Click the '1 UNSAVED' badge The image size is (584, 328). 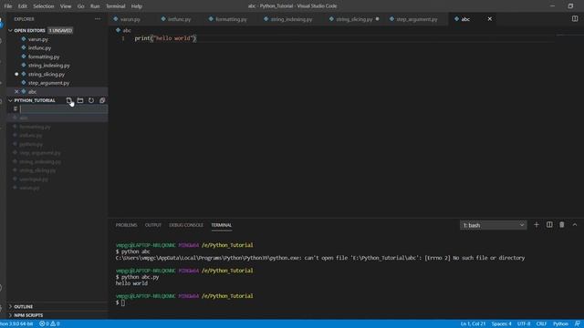point(60,30)
